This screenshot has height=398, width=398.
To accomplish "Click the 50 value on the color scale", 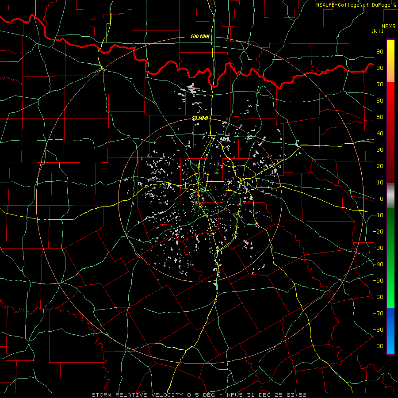I will coord(380,117).
